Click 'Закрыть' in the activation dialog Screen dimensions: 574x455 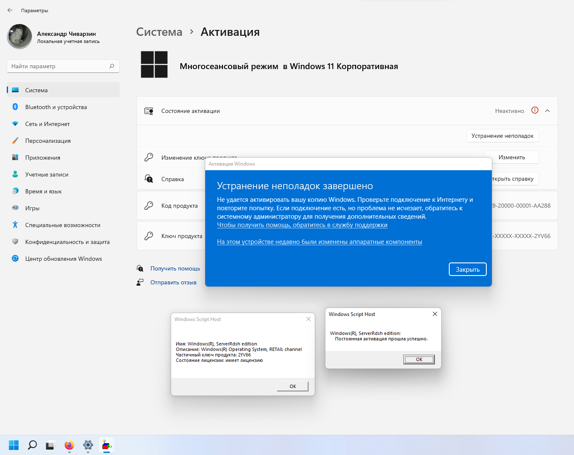pyautogui.click(x=468, y=270)
